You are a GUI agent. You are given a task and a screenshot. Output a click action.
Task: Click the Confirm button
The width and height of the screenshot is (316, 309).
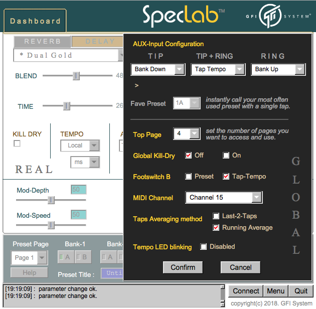click(x=183, y=267)
